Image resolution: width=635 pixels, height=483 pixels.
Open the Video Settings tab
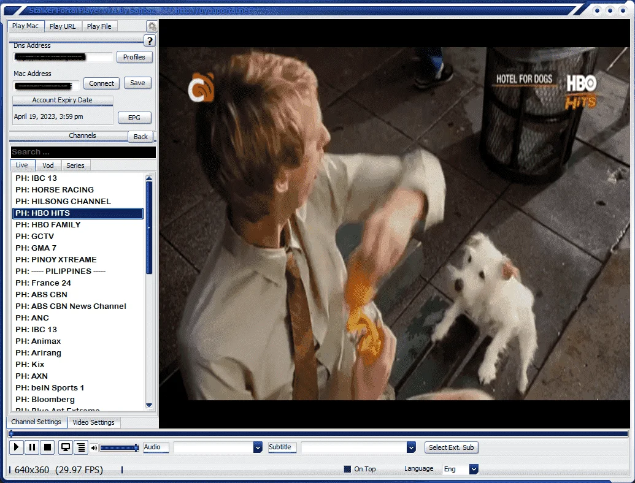pos(93,422)
